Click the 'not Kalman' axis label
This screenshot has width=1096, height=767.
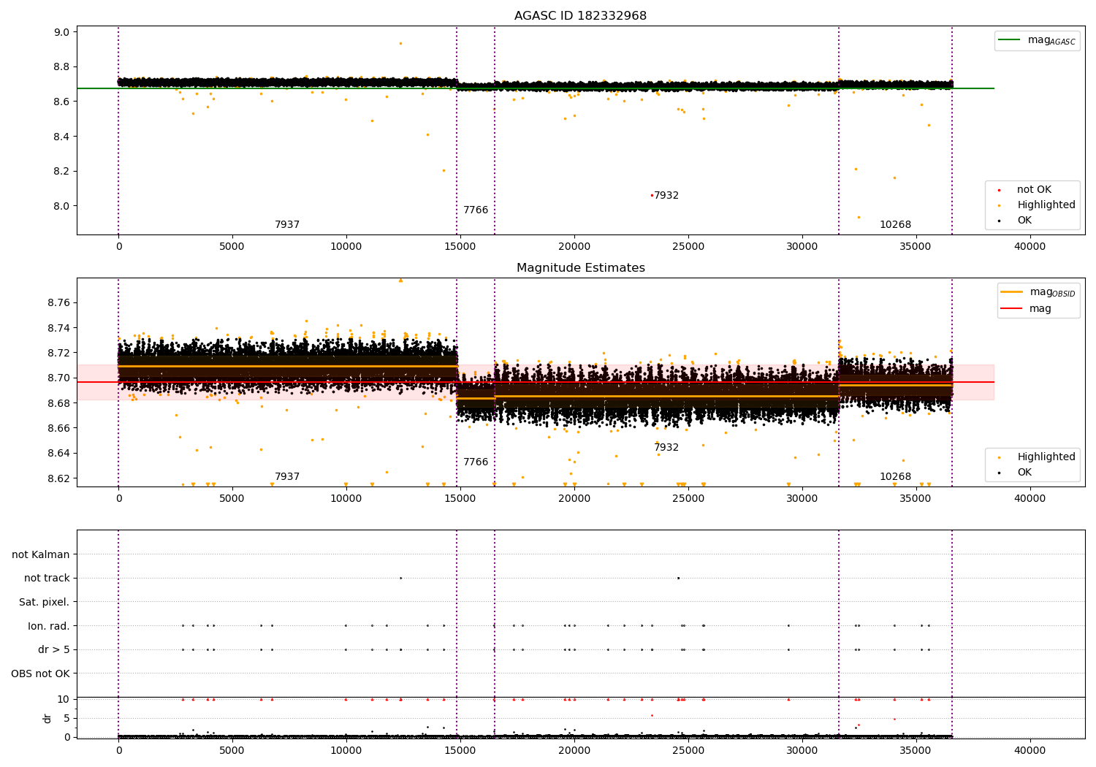pos(41,554)
